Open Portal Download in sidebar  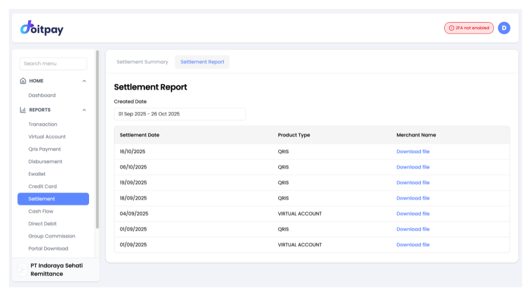click(49, 249)
